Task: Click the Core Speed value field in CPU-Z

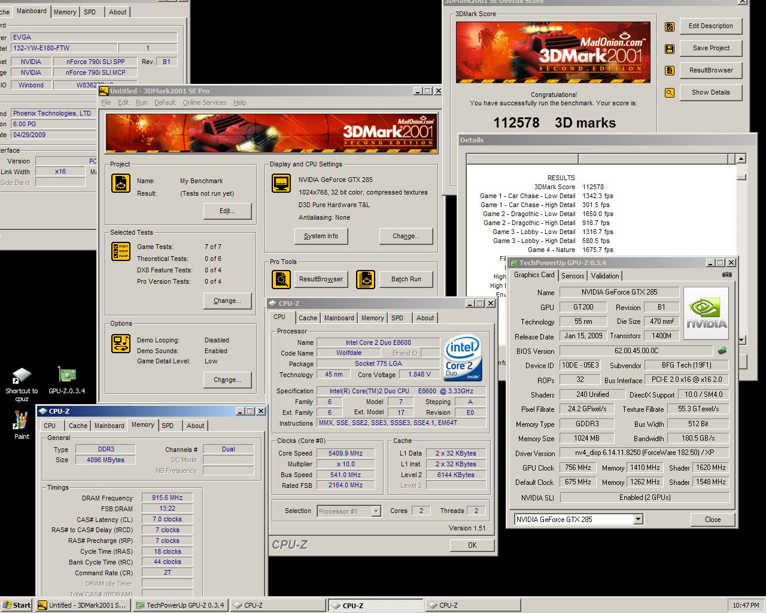Action: pos(345,453)
